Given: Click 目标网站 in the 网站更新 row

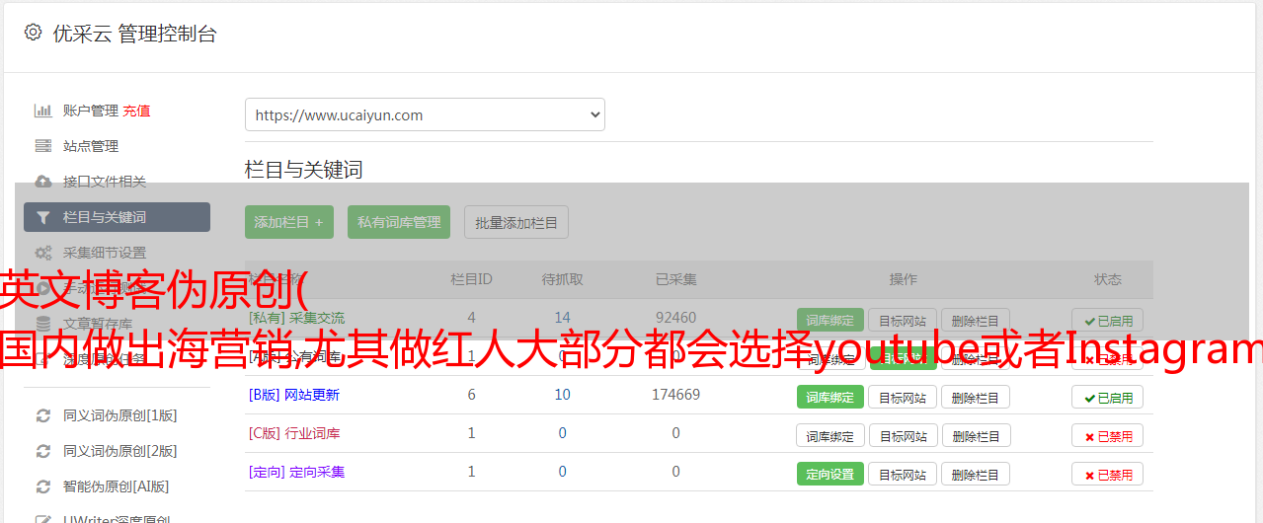Looking at the screenshot, I should click(x=903, y=397).
